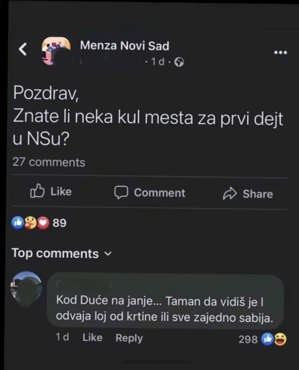Click the red heart reaction icon beside 89

[44, 224]
